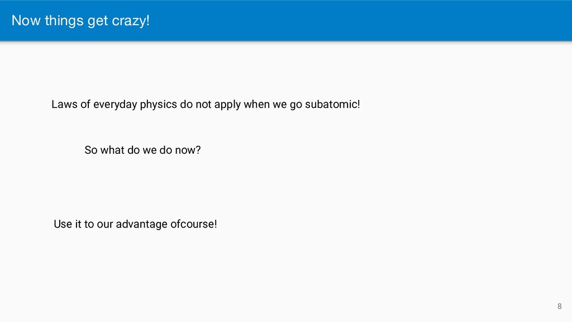572x322 pixels.
Task: Select the line "Use it to our advantage ofcourse!"
Action: click(x=135, y=224)
